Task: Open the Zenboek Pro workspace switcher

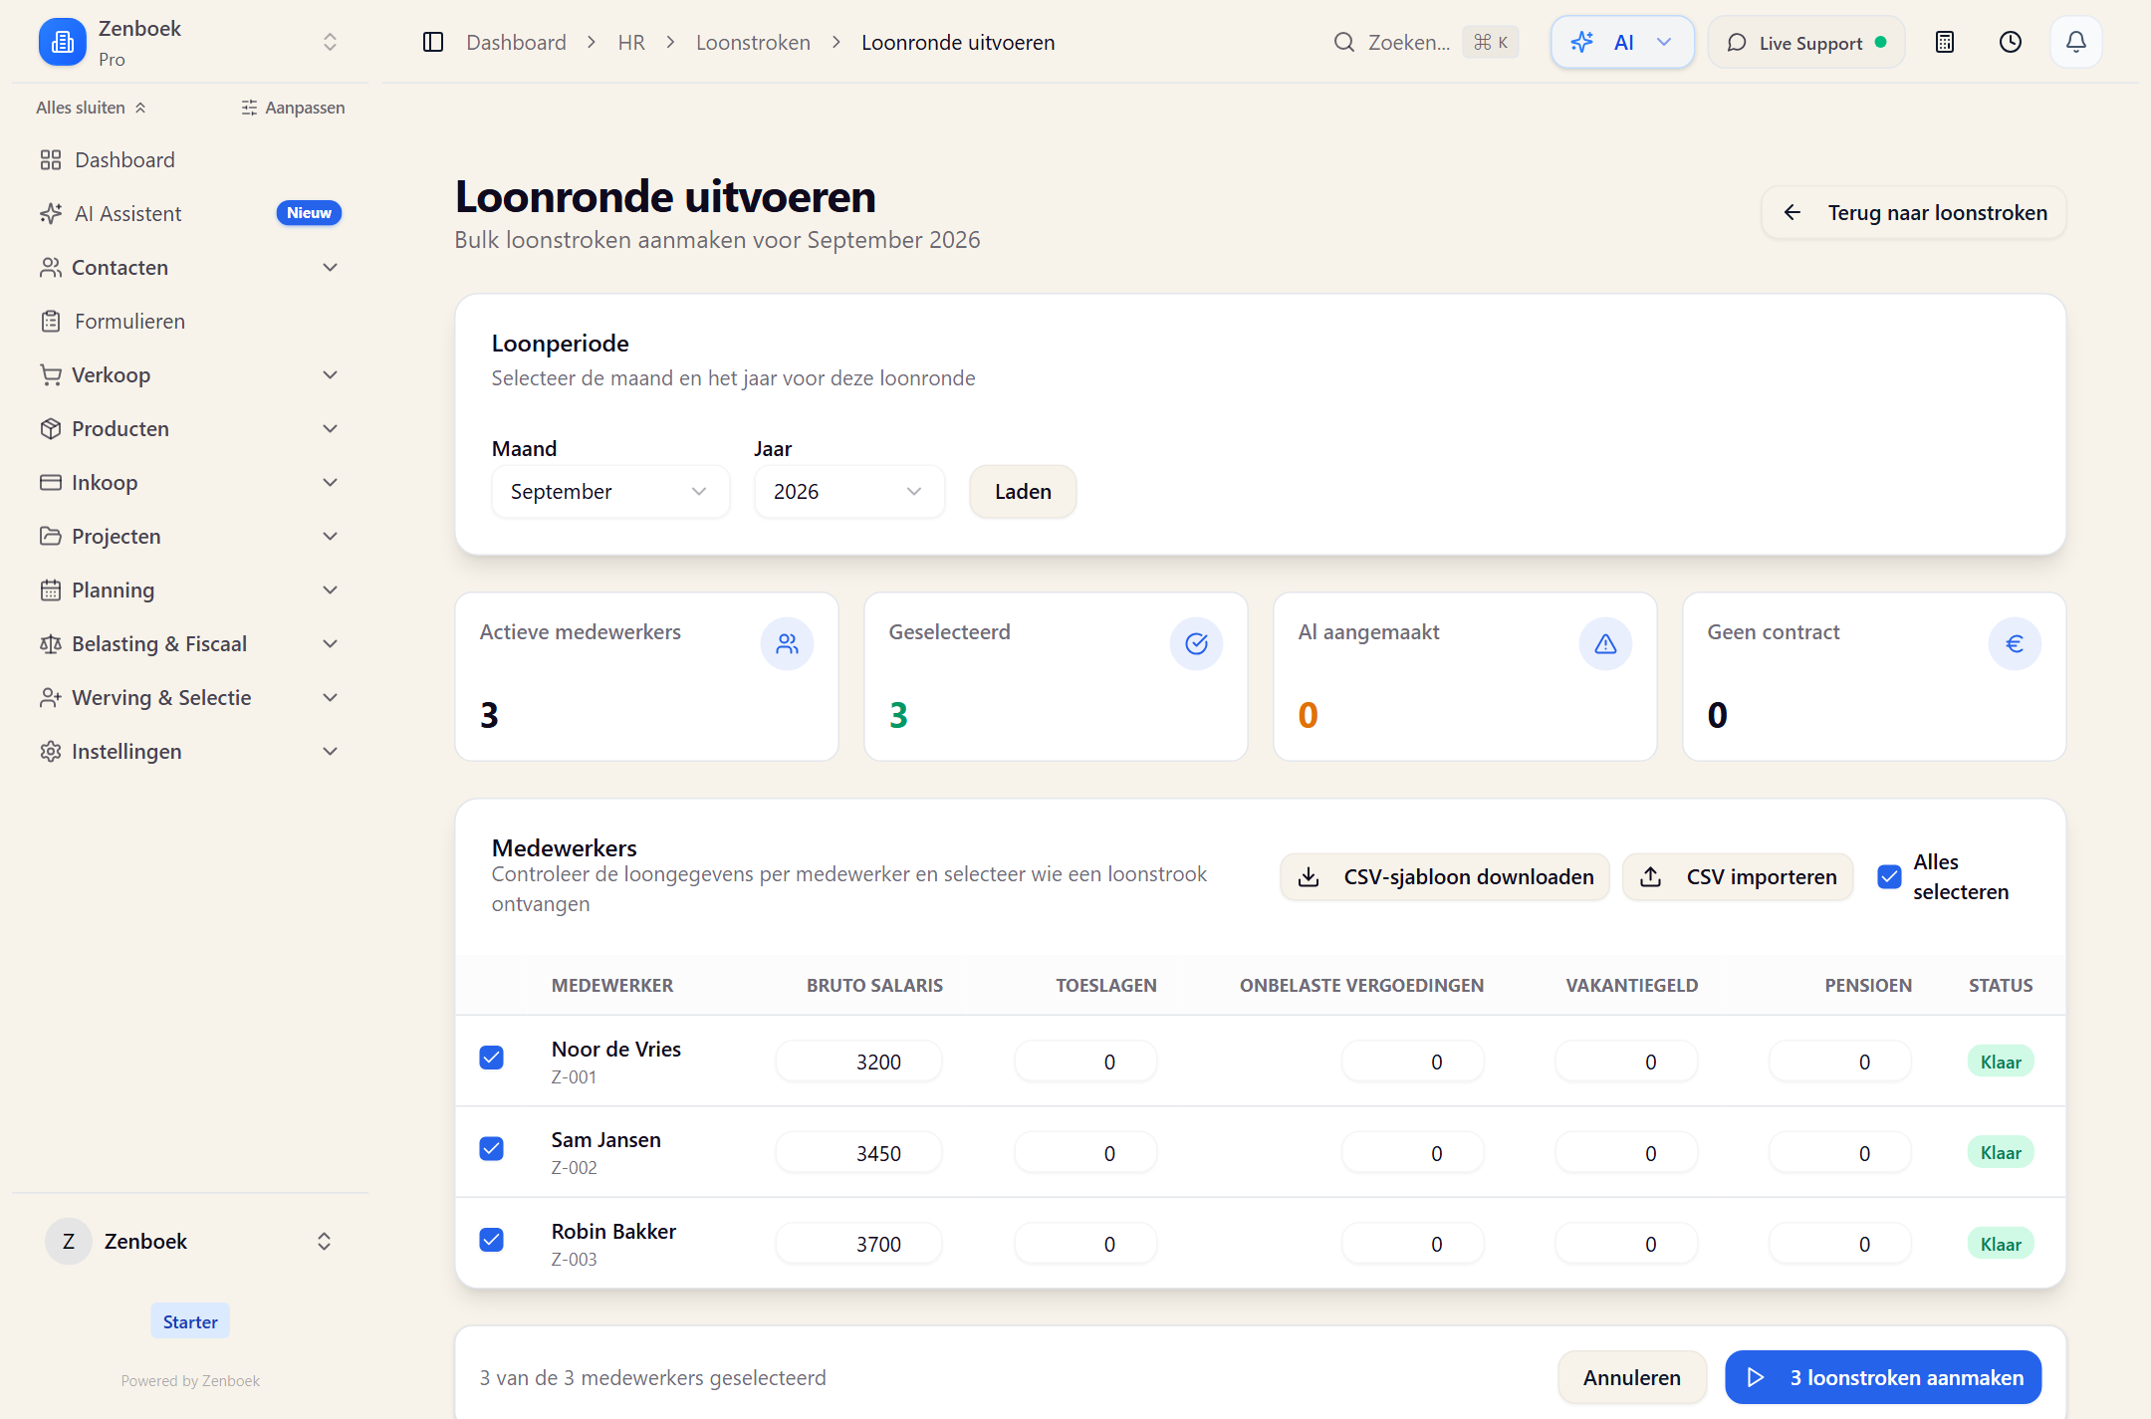Action: [x=189, y=42]
